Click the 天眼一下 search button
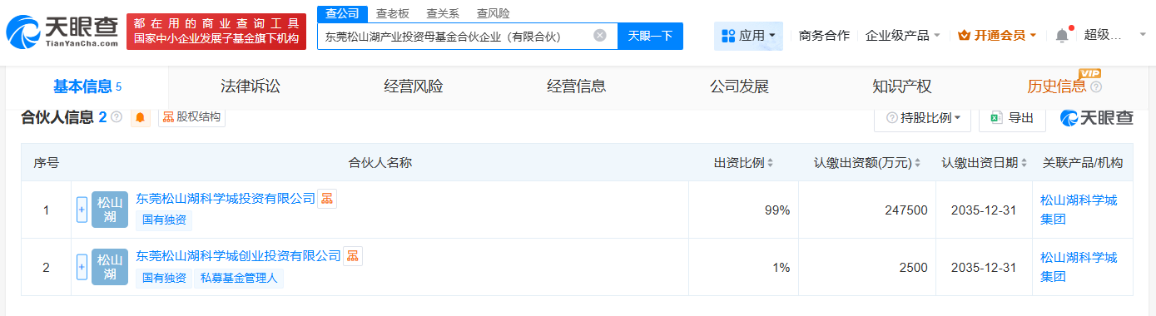The image size is (1156, 316). (650, 36)
